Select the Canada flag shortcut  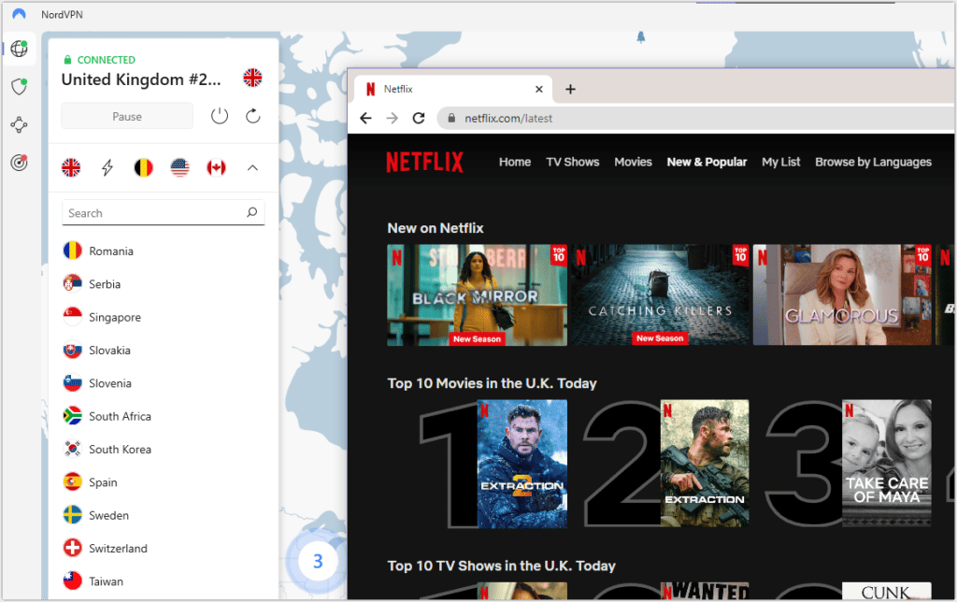coord(216,167)
